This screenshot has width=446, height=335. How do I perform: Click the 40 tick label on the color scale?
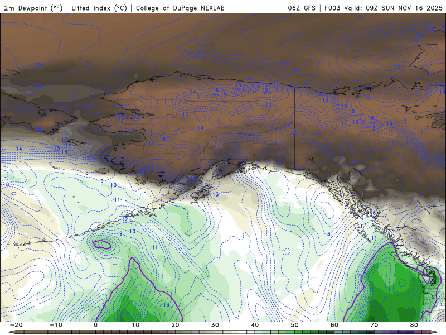pyautogui.click(x=255, y=325)
